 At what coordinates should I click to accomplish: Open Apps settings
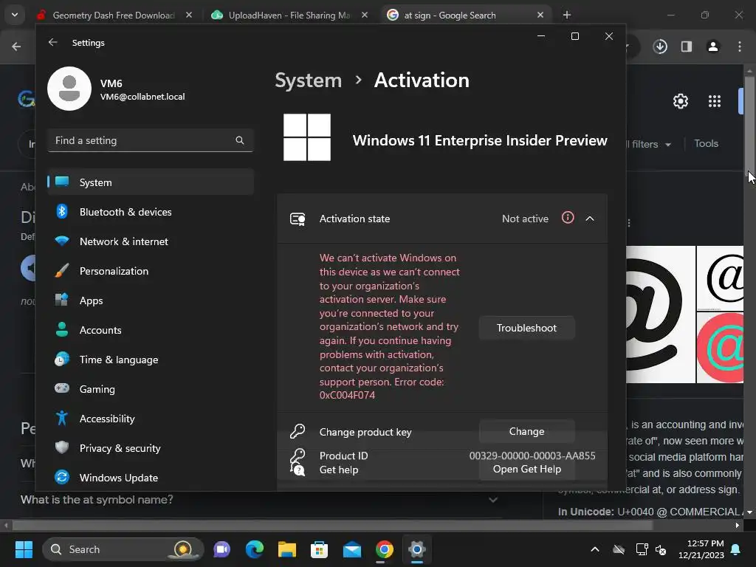coord(151,300)
